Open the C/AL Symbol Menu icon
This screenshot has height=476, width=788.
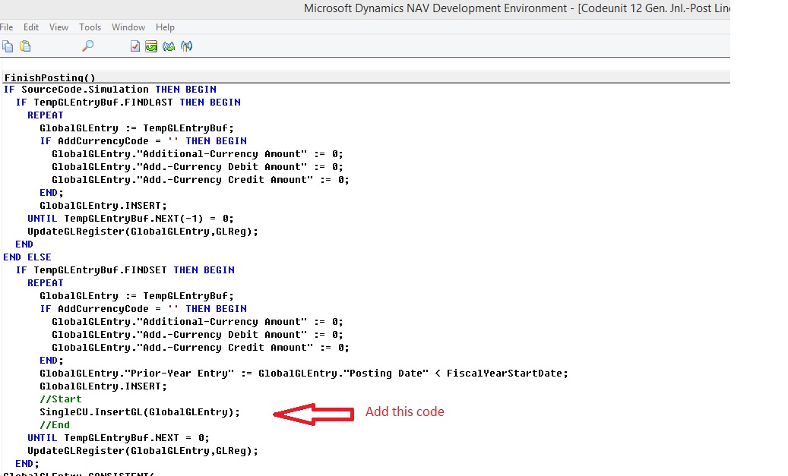click(187, 46)
